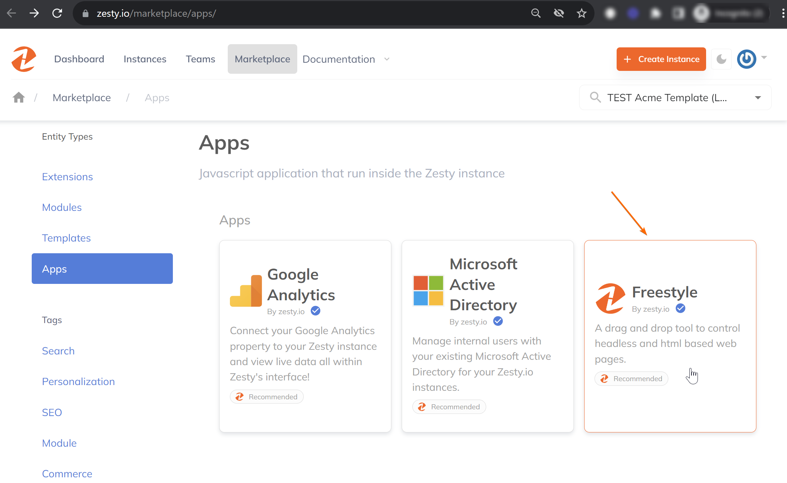This screenshot has width=787, height=483.
Task: Open Templates entity type
Action: click(66, 238)
